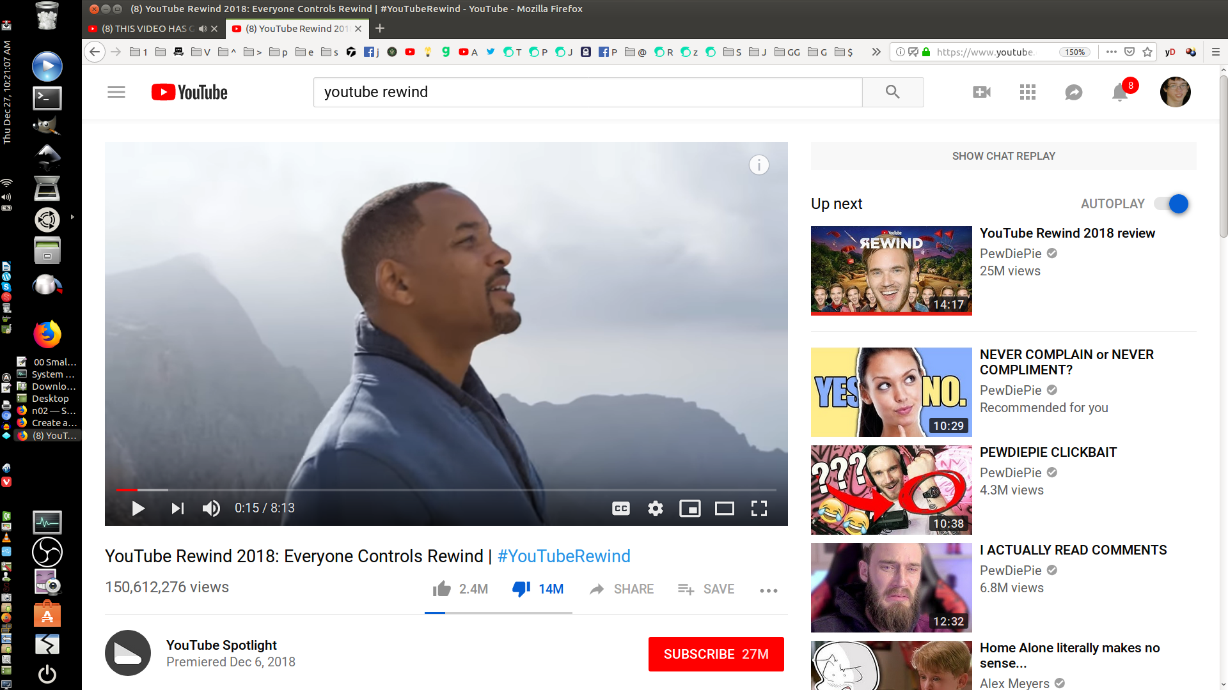Screen dimensions: 1228x690
Task: Show more bookmarks chevron
Action: pos(876,52)
